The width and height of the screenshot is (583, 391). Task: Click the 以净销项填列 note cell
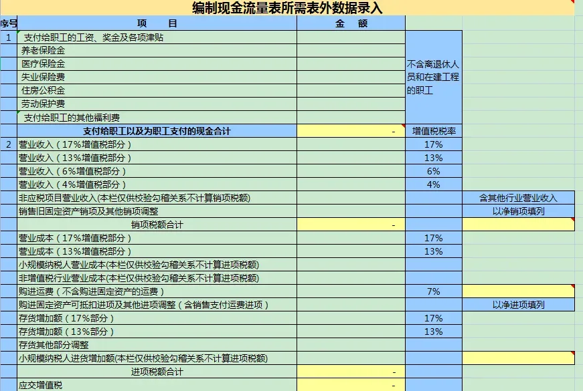(x=518, y=211)
